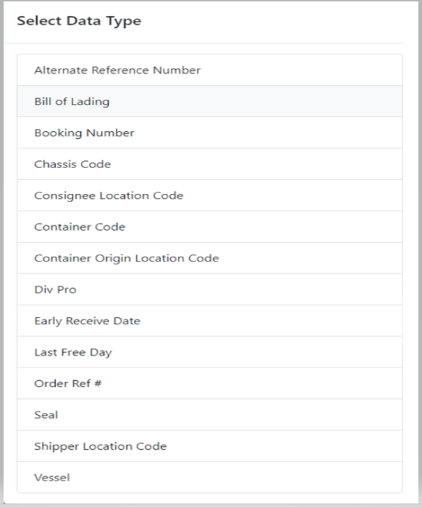Pick Div Pro from data types
The width and height of the screenshot is (422, 507).
[x=209, y=289]
